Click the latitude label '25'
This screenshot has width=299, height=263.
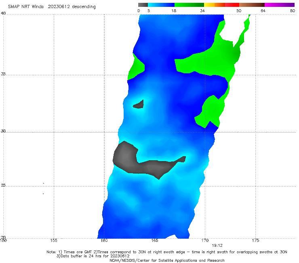3,185
